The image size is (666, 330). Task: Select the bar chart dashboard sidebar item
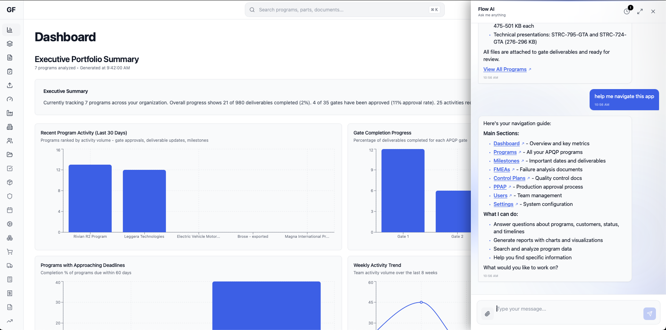[10, 30]
